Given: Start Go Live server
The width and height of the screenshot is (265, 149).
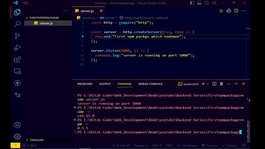Looking at the screenshot, I should click(x=209, y=145).
